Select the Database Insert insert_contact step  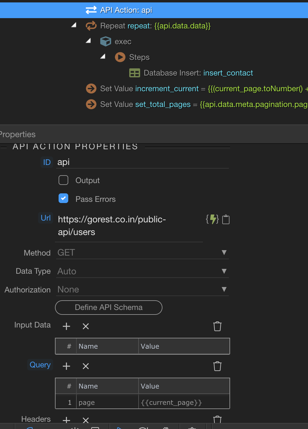coord(198,73)
